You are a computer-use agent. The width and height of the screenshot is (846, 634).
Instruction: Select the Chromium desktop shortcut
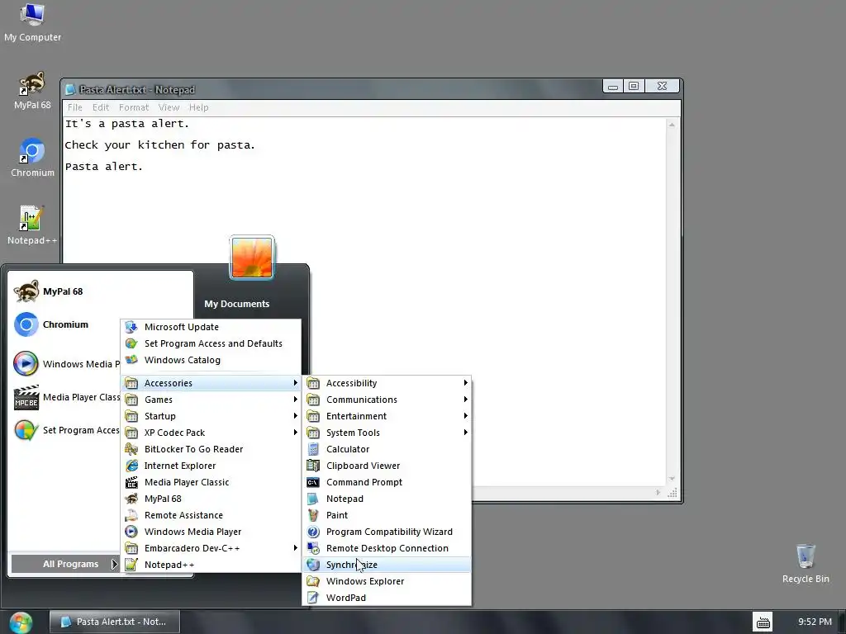[x=32, y=158]
